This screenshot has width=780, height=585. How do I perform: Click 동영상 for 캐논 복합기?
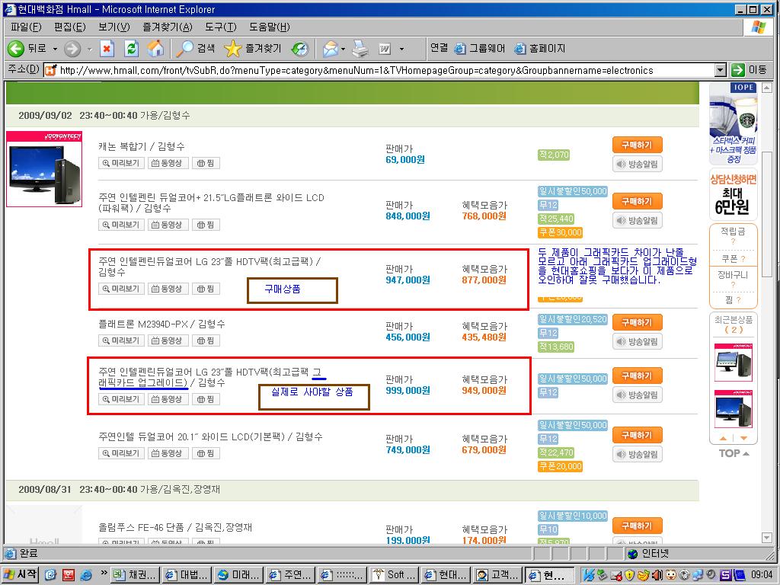point(168,163)
